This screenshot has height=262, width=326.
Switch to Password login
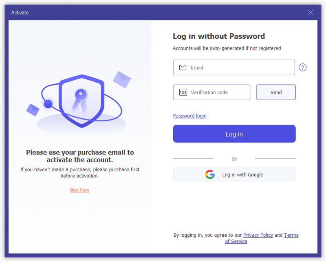tap(189, 116)
